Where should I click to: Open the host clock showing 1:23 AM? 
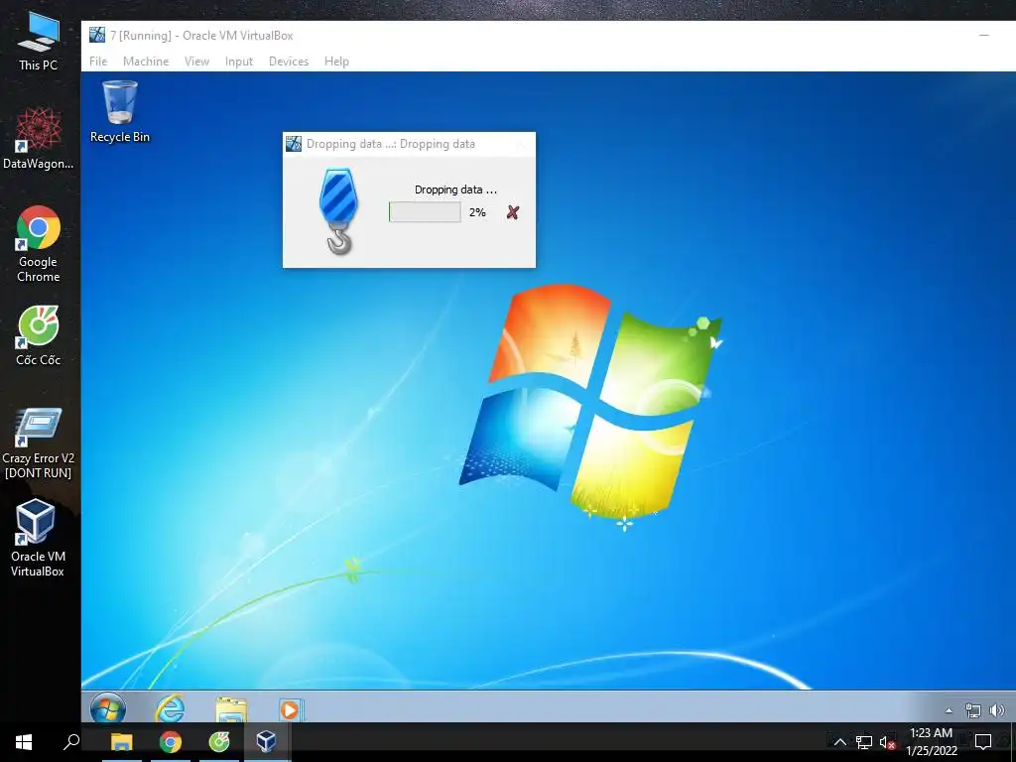click(x=931, y=742)
